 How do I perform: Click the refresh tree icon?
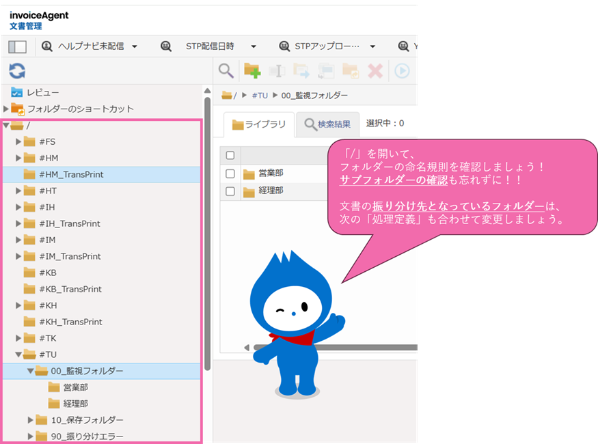coord(17,70)
